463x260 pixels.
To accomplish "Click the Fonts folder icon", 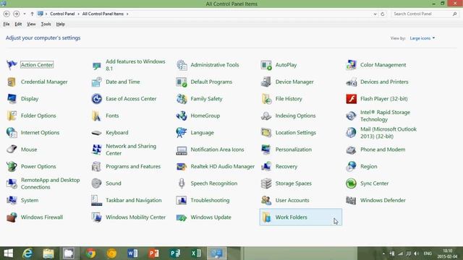I will (96, 116).
